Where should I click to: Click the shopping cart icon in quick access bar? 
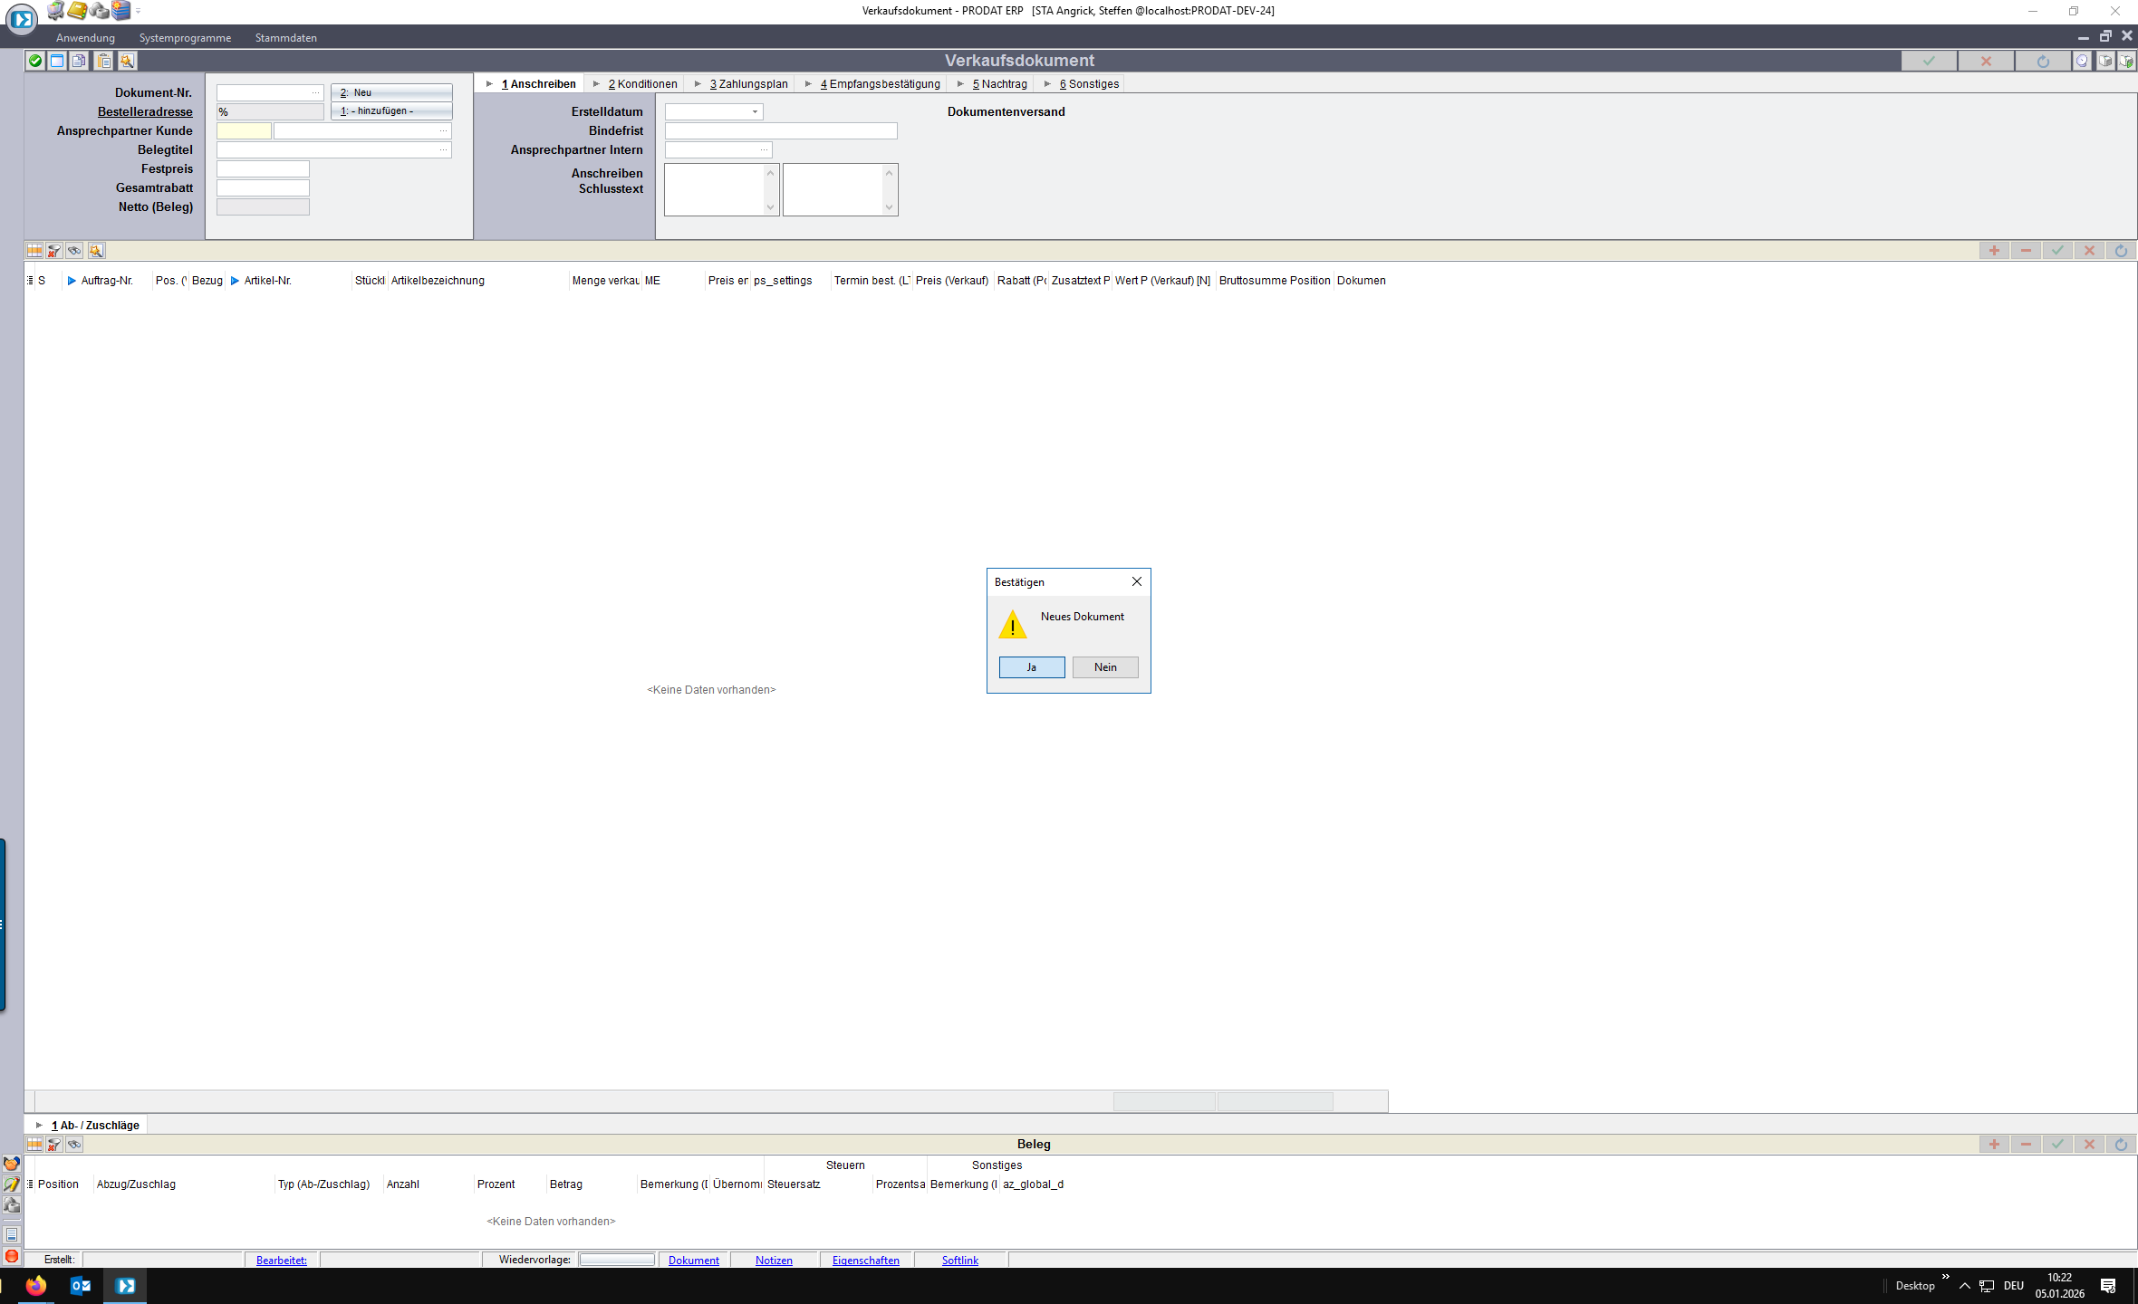click(55, 11)
